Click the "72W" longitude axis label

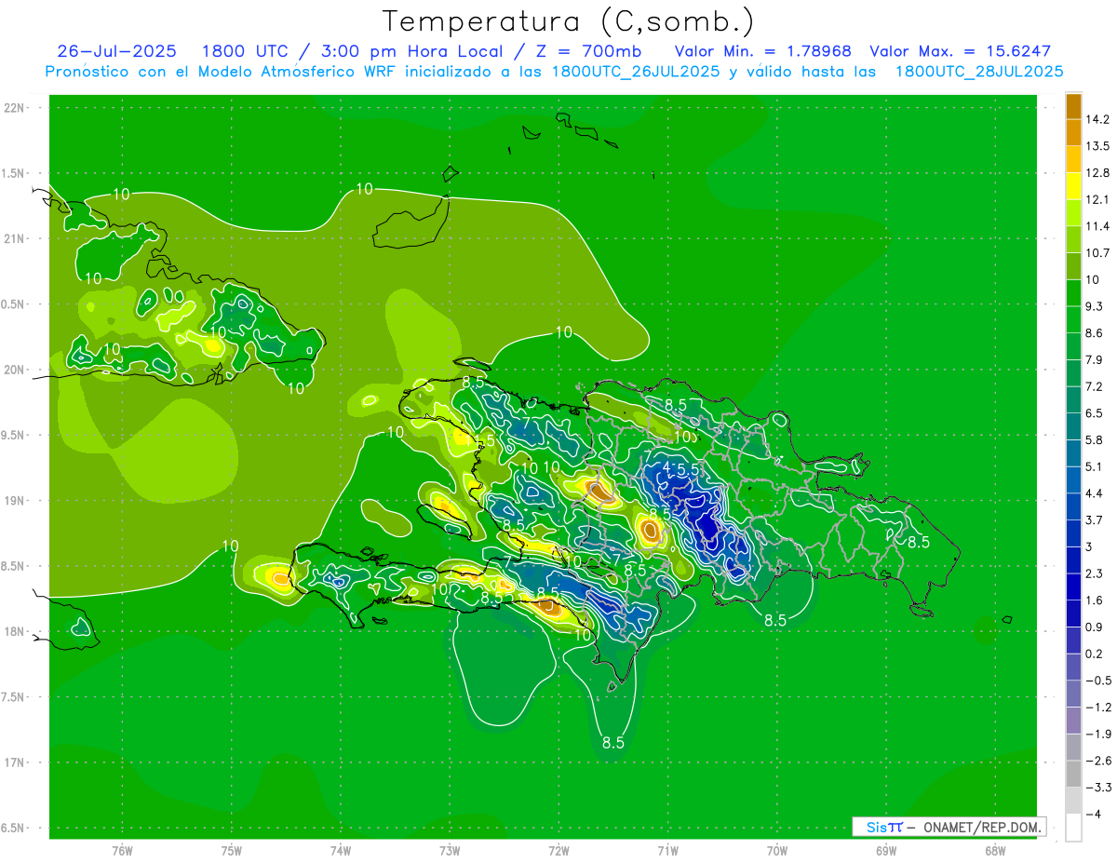click(558, 850)
